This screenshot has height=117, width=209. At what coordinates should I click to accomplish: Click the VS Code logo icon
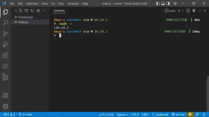click(x=4, y=3)
